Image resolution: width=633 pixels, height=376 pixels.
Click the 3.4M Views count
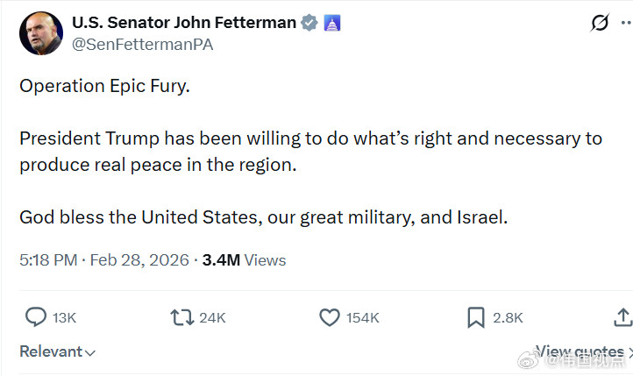tap(244, 259)
